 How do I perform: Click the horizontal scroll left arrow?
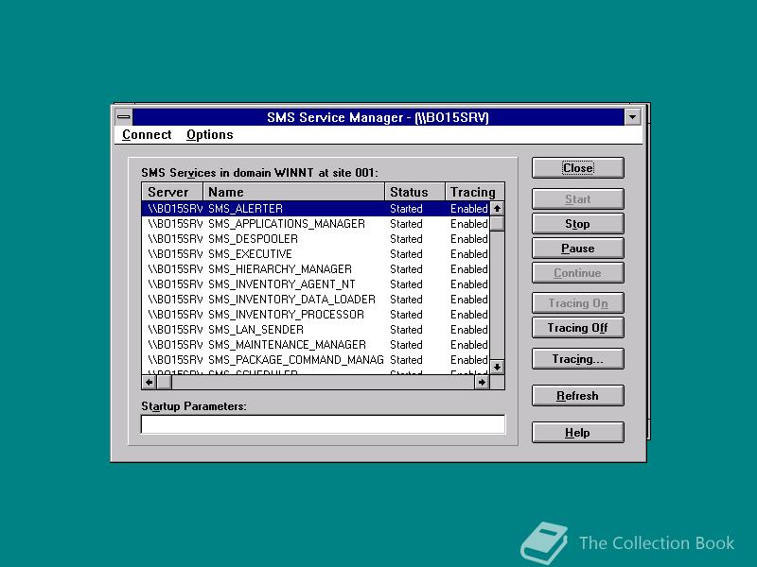pos(150,383)
